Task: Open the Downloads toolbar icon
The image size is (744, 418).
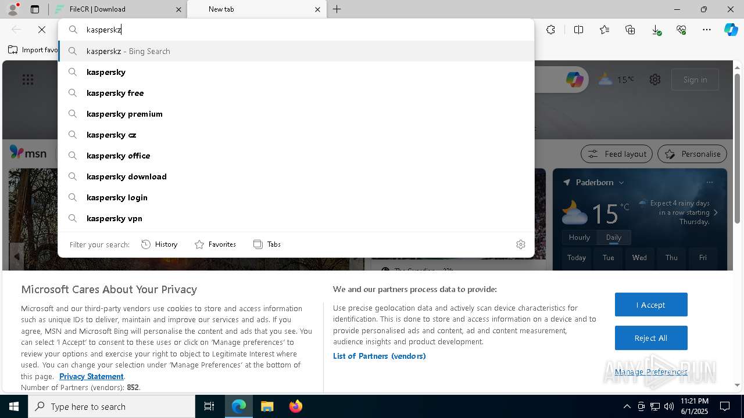Action: 656,30
